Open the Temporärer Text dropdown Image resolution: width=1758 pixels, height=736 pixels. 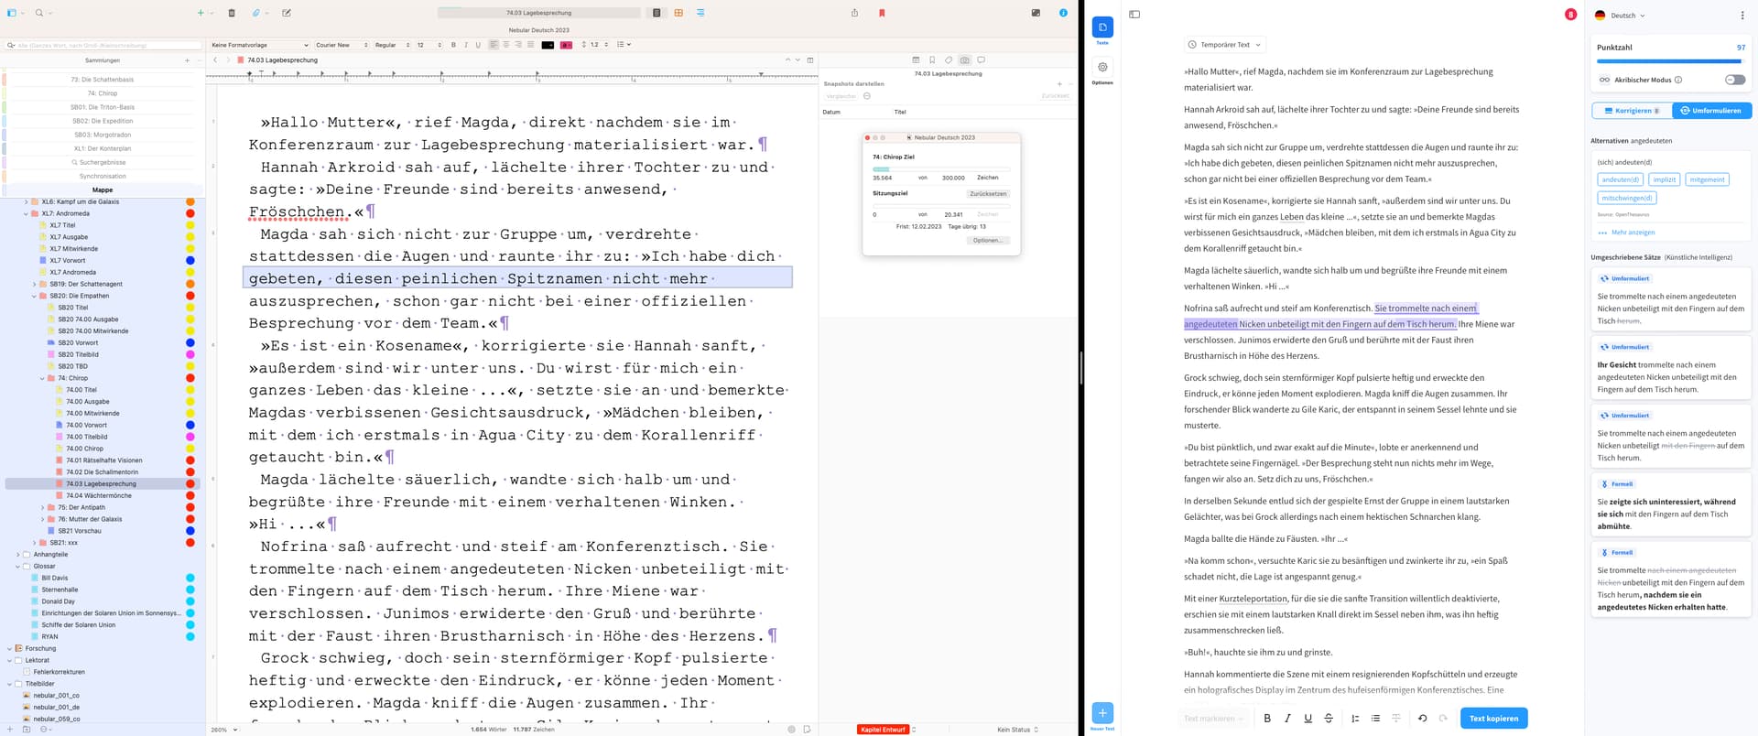coord(1224,45)
